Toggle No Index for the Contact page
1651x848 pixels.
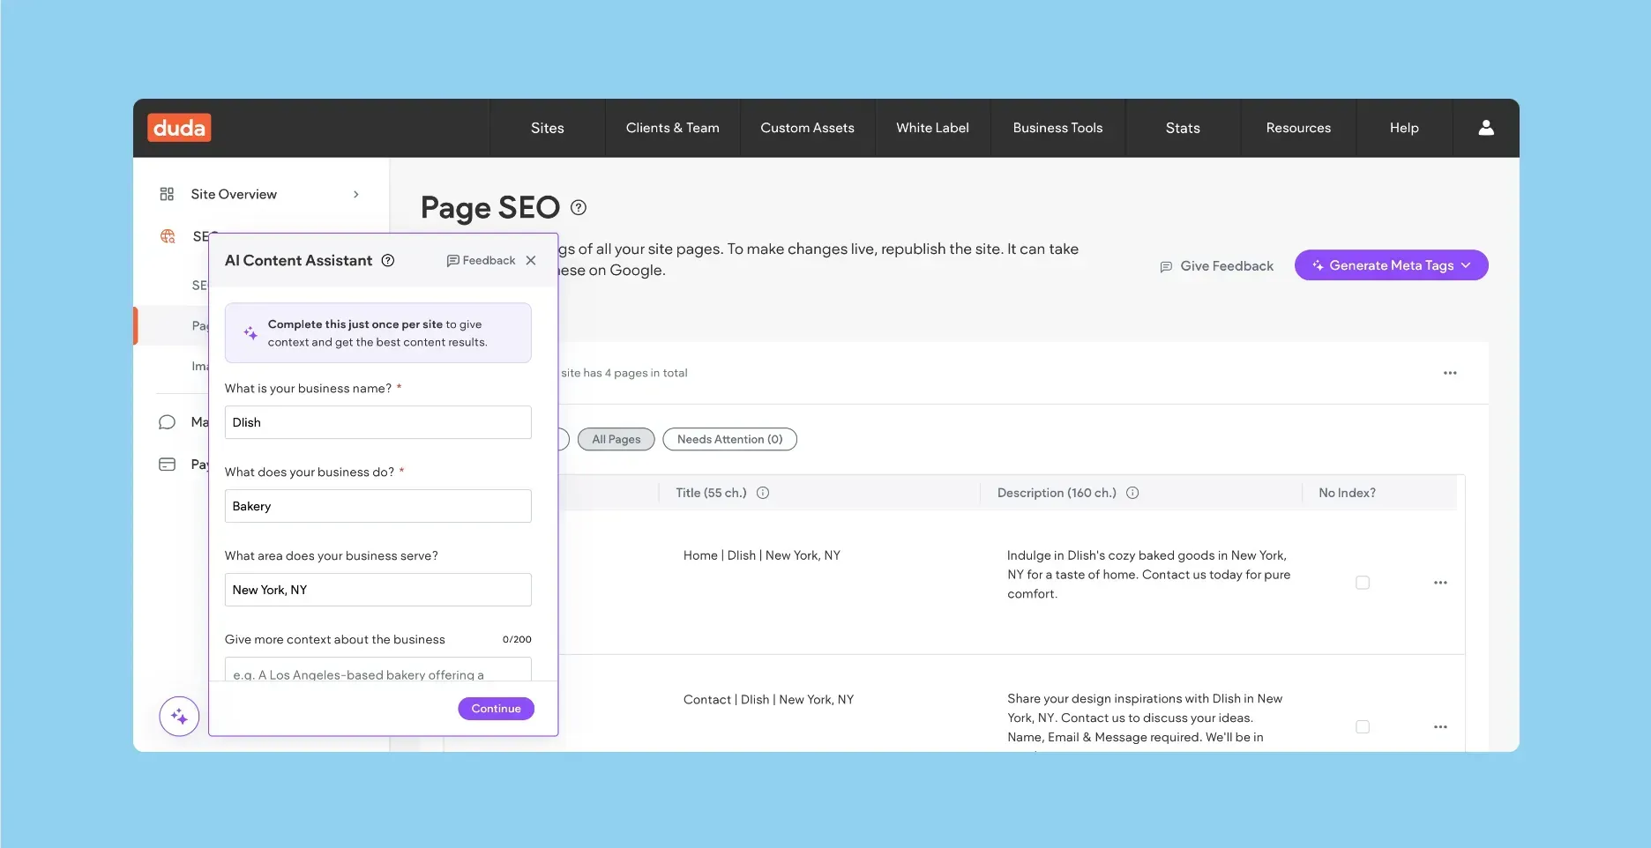coord(1363,727)
